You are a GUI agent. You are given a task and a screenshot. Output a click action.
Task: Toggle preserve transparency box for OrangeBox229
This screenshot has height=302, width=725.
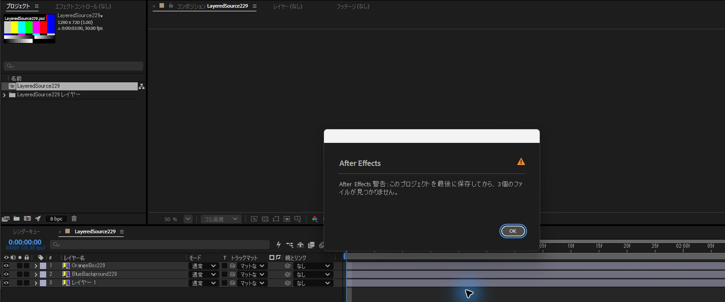(x=224, y=266)
